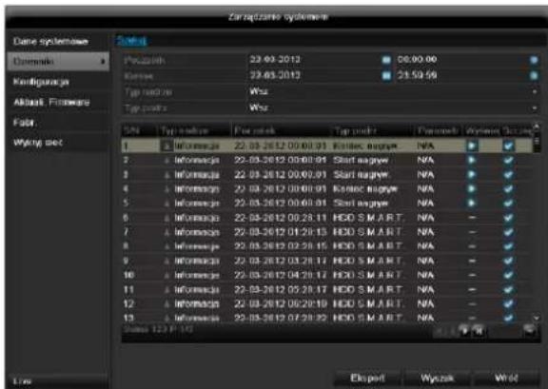The width and height of the screenshot is (548, 389).
Task: Click go-to-page icon at list footer right
Action: click(530, 330)
